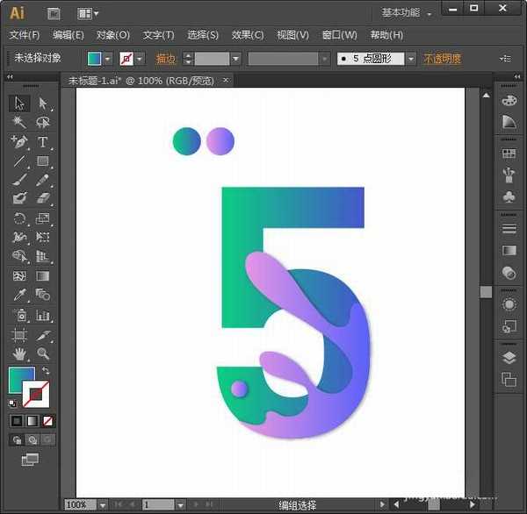This screenshot has width=527, height=514.
Task: Click the large Fill color swatch in toolbox
Action: click(x=21, y=380)
